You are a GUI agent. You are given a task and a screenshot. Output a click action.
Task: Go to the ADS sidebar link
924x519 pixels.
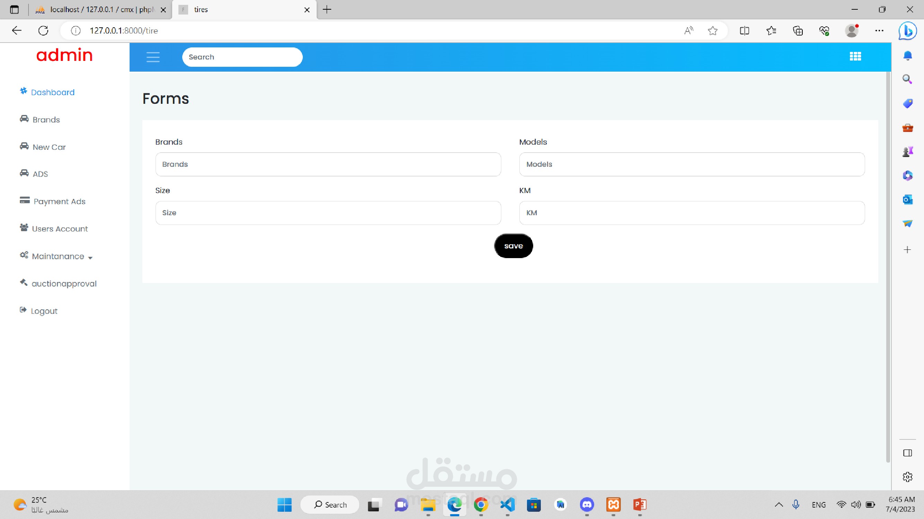40,174
